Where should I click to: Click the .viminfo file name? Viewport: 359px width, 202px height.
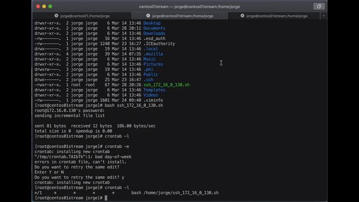click(153, 100)
